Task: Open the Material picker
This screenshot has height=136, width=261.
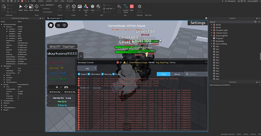Action: coord(98,8)
